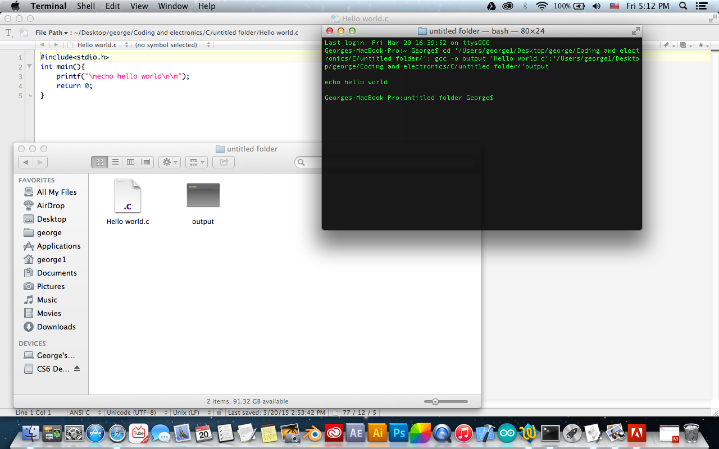This screenshot has height=449, width=719.
Task: Open the File Path dropdown
Action: [x=51, y=33]
